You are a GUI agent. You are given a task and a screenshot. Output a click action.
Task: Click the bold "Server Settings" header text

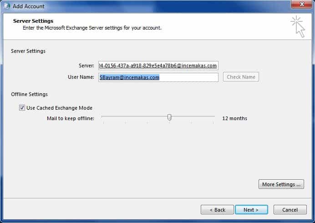[33, 21]
